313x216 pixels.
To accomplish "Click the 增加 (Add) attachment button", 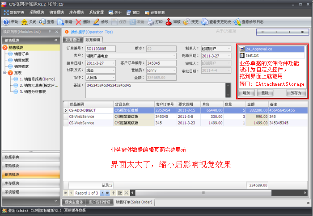I will [x=247, y=93].
